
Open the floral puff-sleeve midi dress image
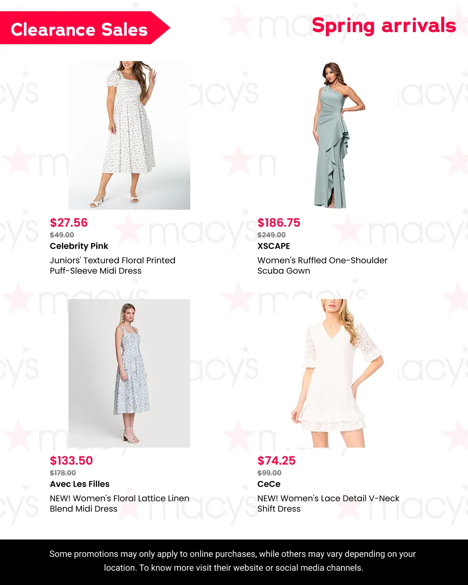tap(129, 135)
